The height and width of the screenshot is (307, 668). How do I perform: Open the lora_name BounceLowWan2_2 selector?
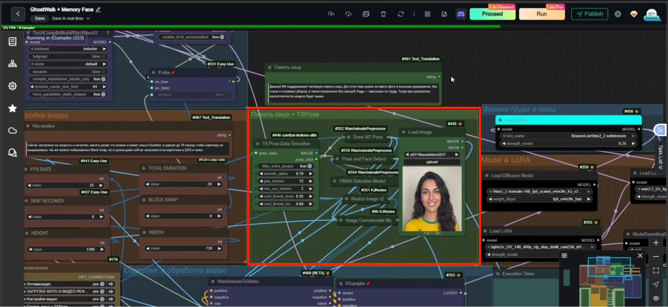click(568, 136)
